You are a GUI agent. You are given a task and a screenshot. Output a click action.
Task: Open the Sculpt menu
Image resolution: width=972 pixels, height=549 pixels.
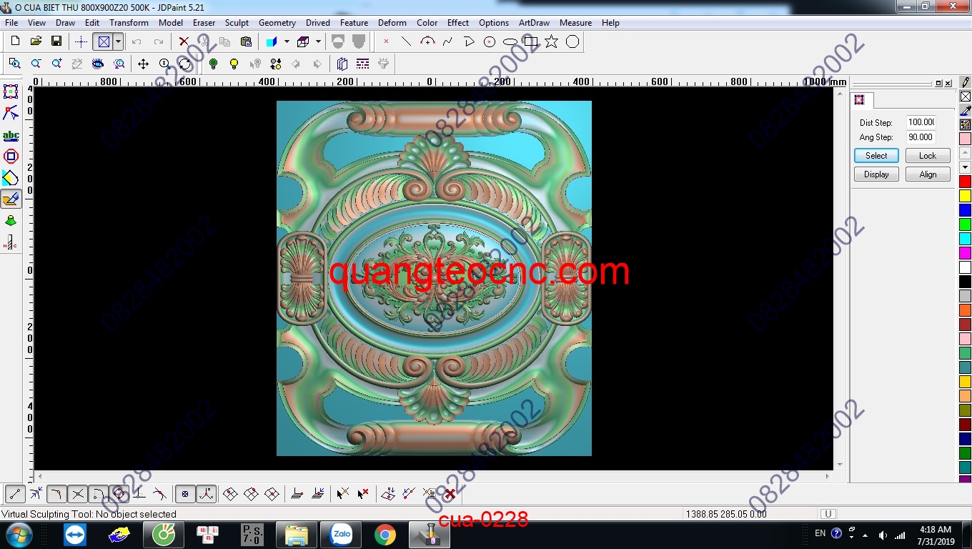click(x=237, y=22)
